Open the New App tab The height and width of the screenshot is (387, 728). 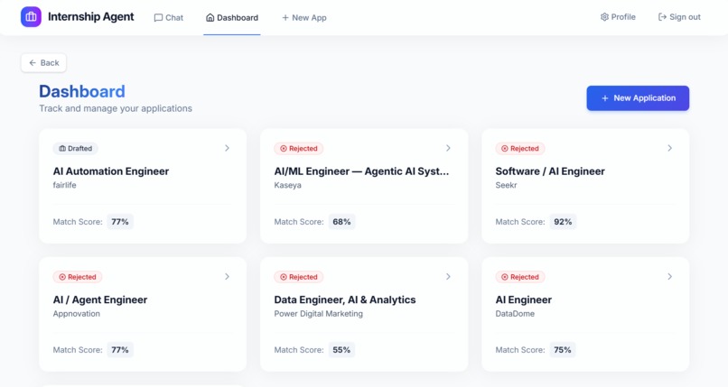[x=304, y=18]
